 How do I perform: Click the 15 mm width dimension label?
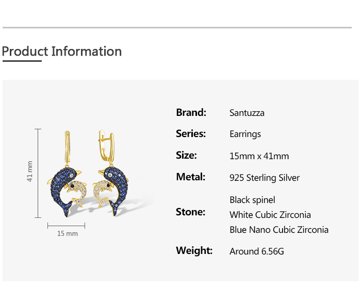pyautogui.click(x=67, y=234)
